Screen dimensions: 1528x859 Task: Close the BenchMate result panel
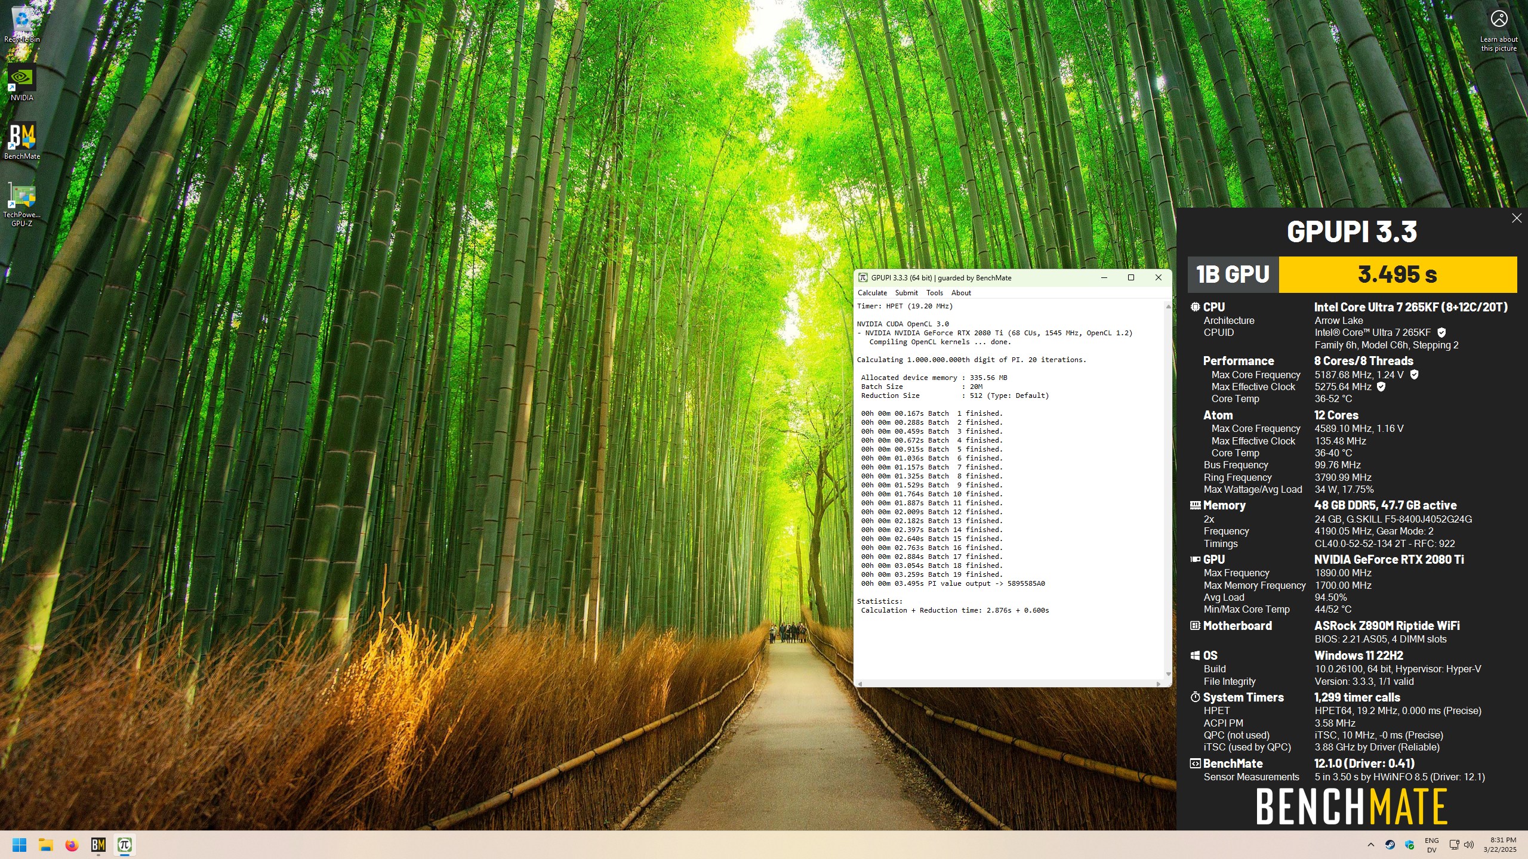click(1517, 218)
